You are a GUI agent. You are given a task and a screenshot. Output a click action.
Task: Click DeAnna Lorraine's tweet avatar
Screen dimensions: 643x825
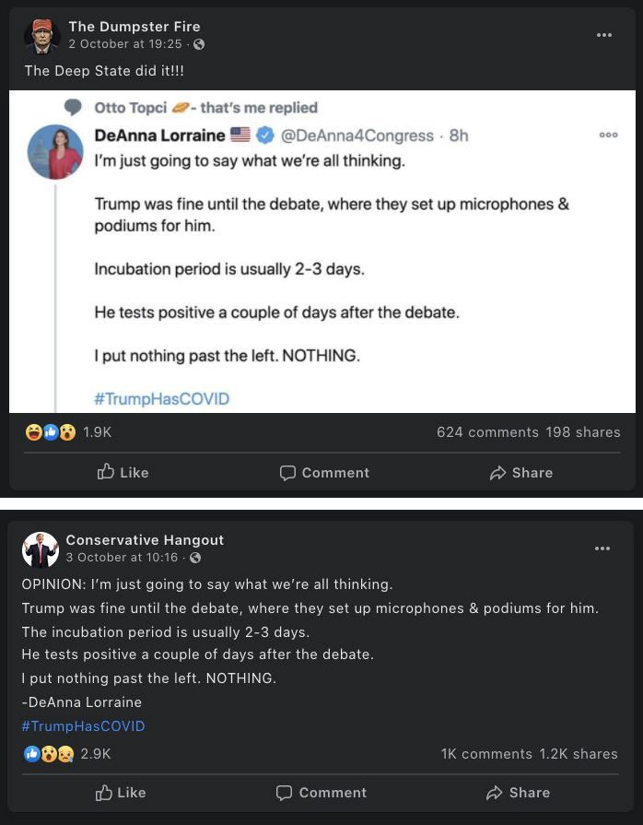(x=57, y=151)
